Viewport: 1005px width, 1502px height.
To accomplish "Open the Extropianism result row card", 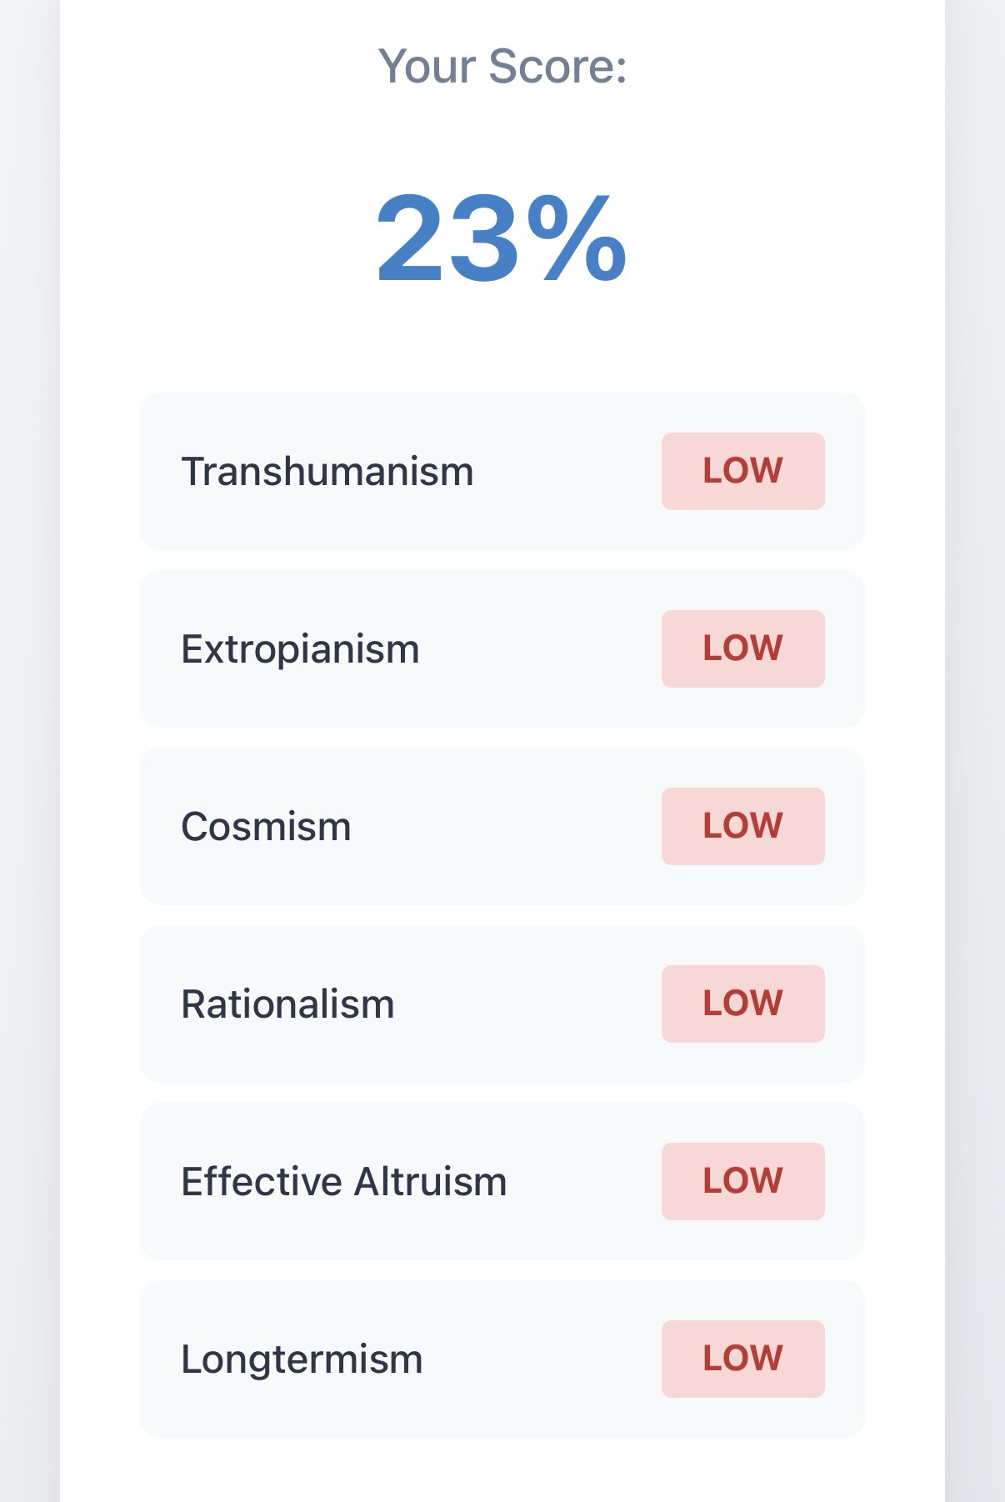I will (542, 649).
